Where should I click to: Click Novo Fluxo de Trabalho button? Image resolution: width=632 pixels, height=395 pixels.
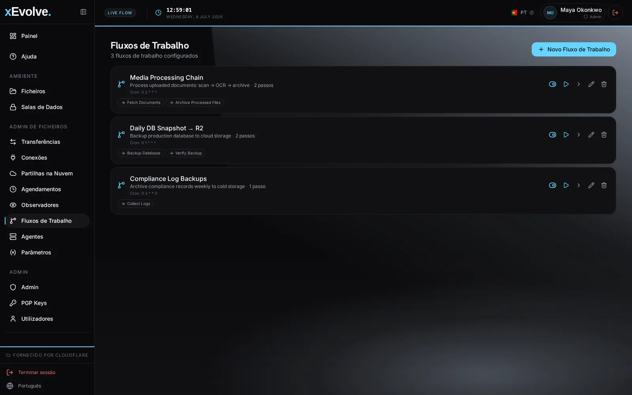point(574,49)
